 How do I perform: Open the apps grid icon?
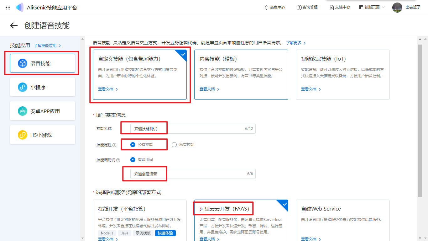click(8, 8)
